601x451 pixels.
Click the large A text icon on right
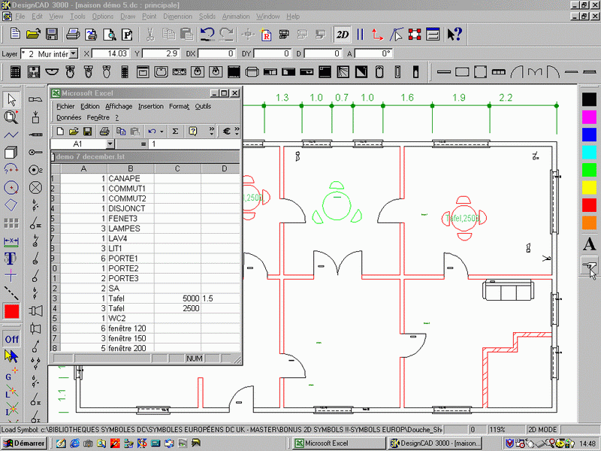click(589, 244)
